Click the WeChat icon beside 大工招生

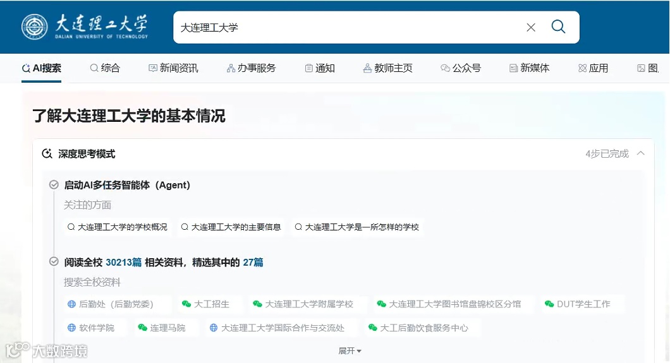186,304
